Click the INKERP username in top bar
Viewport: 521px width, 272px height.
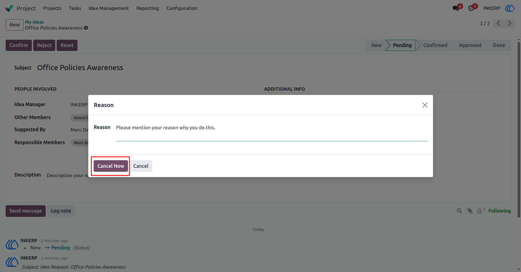tap(492, 8)
